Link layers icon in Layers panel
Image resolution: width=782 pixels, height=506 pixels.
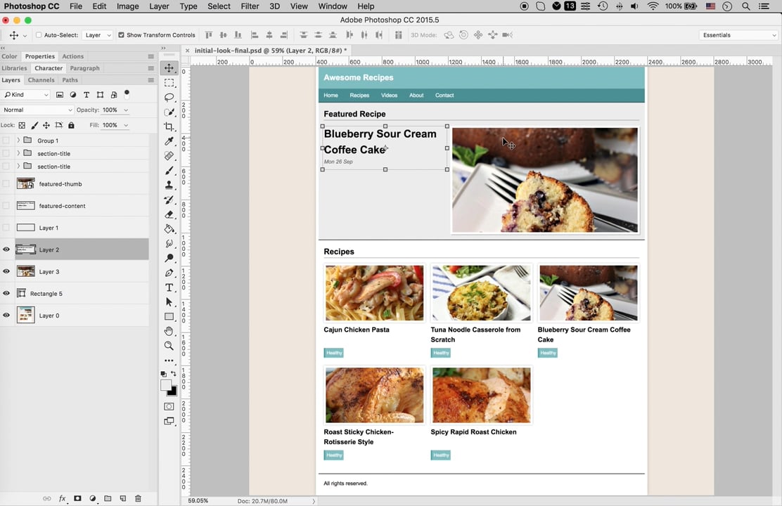pyautogui.click(x=47, y=498)
